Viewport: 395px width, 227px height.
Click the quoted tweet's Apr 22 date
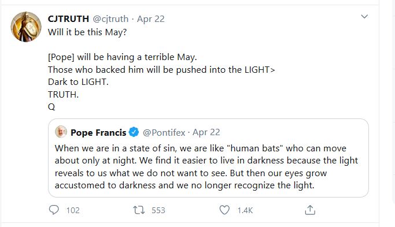206,132
